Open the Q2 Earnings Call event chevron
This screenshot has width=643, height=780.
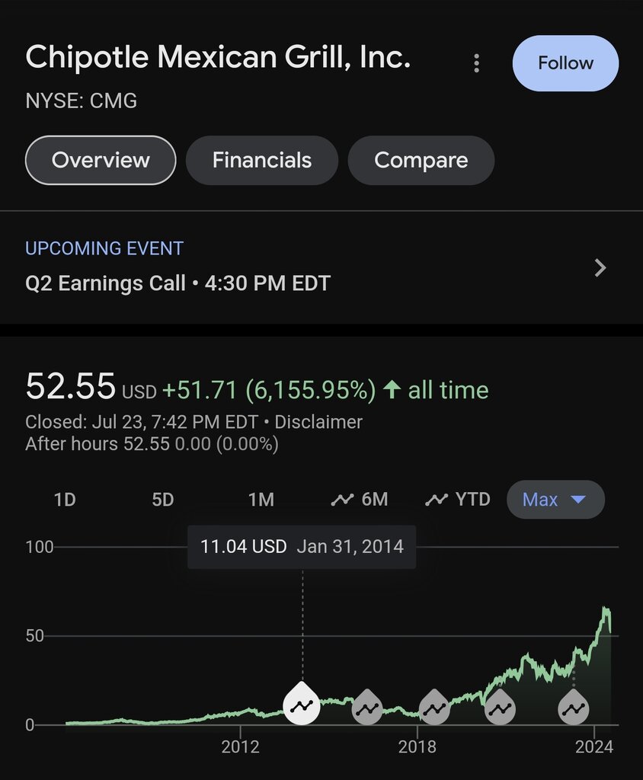coord(600,267)
